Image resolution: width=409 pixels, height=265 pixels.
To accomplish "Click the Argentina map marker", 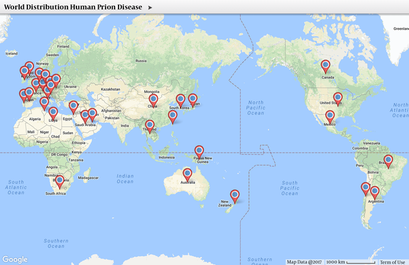I will [375, 193].
